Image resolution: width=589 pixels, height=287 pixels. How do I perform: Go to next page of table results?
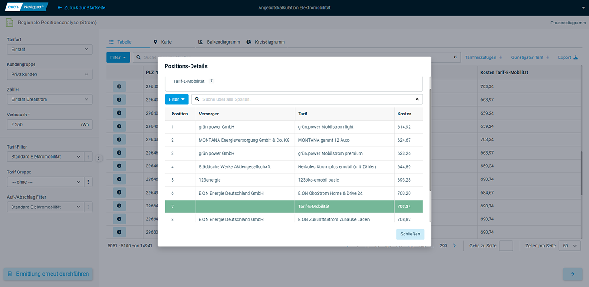pyautogui.click(x=454, y=246)
